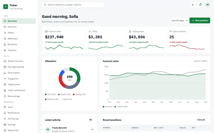This screenshot has height=133, width=214.
Task: Click the Top gainers trend icon
Action: point(5,79)
